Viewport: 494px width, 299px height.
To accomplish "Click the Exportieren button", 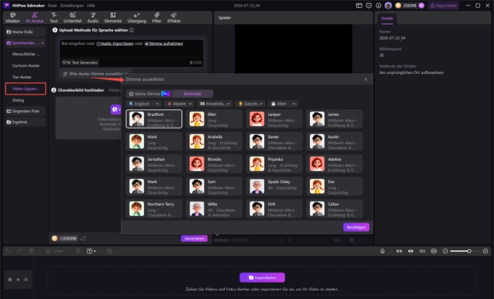I will click(443, 6).
